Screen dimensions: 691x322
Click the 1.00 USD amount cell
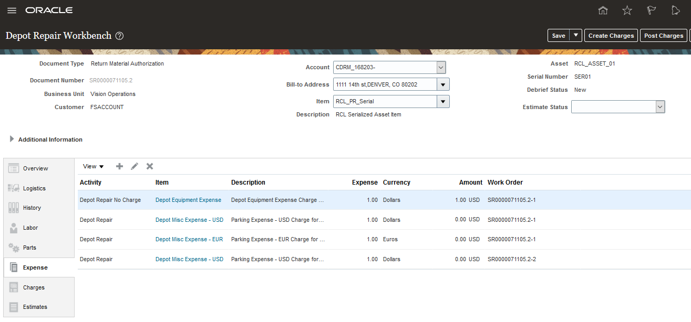468,200
